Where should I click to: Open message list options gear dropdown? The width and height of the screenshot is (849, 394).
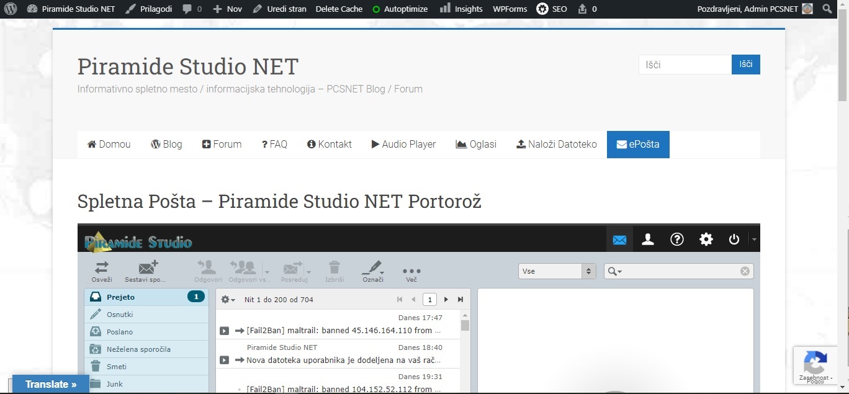228,300
